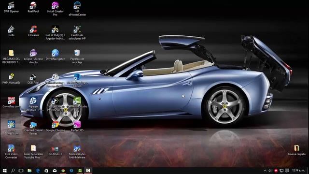Launch Microsoft Edge from the taskbar
Image resolution: width=309 pixels, height=174 pixels.
pos(38,171)
